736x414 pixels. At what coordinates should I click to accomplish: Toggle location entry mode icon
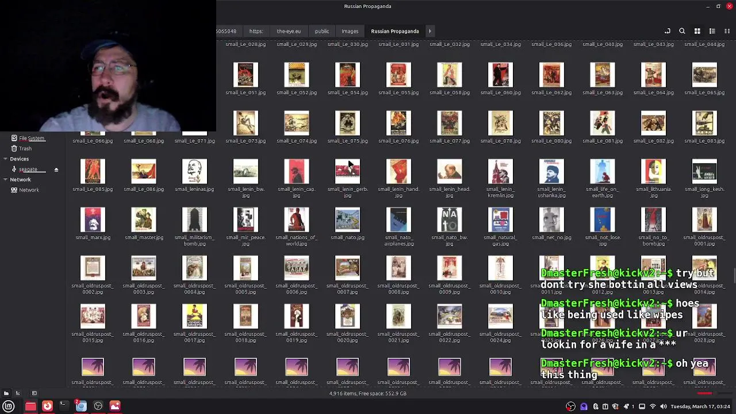tap(667, 31)
